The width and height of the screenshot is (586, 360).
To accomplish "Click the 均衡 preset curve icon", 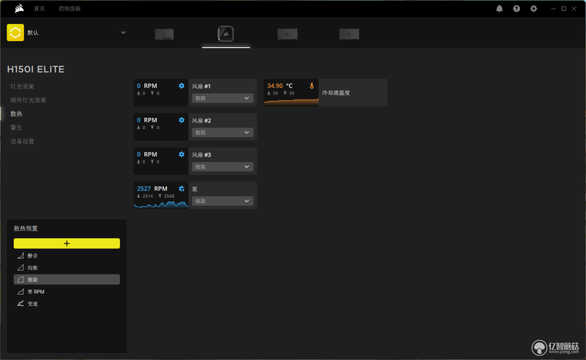I will (x=21, y=268).
